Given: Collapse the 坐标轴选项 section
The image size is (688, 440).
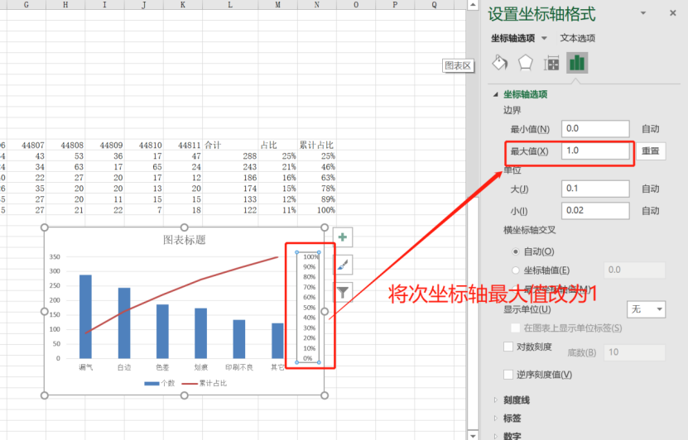Looking at the screenshot, I should [496, 94].
